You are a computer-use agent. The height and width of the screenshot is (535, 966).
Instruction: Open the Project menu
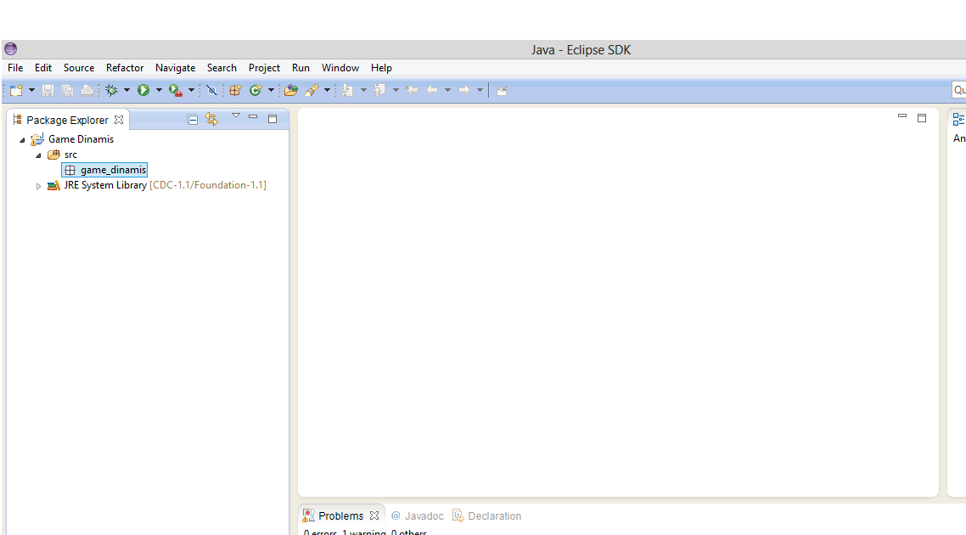(x=264, y=68)
